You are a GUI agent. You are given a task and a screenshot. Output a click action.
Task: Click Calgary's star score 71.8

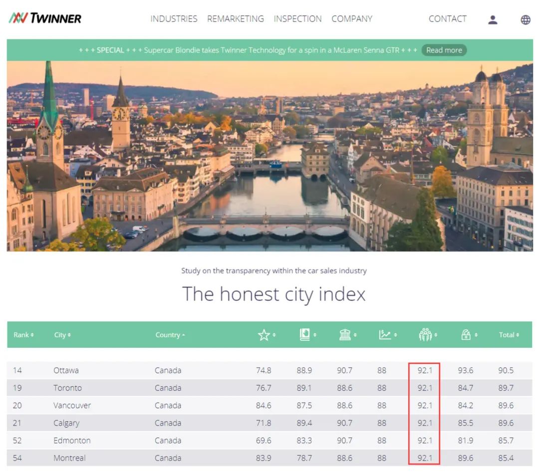coord(264,423)
